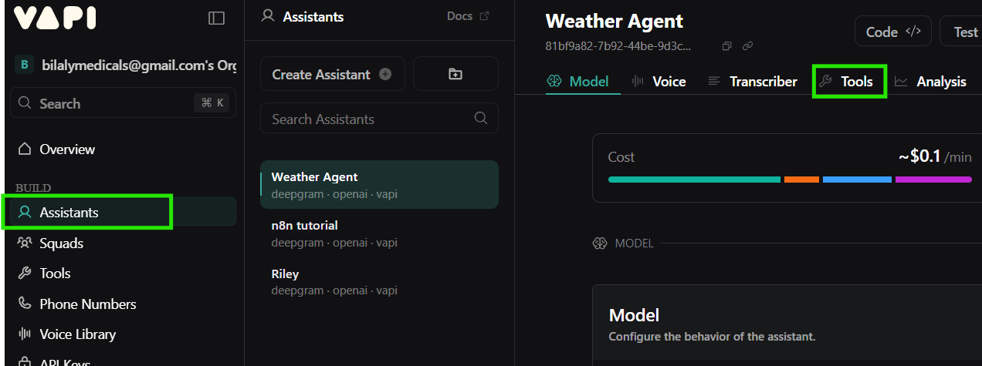The height and width of the screenshot is (366, 982).
Task: Select Assistants in the sidebar
Action: [x=124, y=212]
